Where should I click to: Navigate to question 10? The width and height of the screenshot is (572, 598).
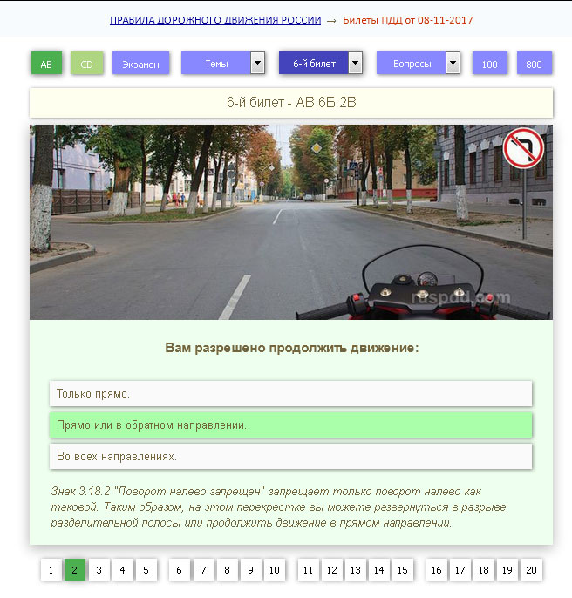274,570
